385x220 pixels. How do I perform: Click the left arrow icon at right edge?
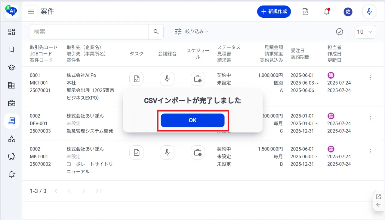pos(378,205)
